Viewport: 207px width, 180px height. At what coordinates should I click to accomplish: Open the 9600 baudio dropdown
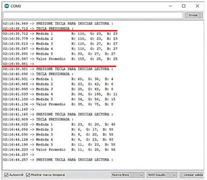tap(162, 175)
